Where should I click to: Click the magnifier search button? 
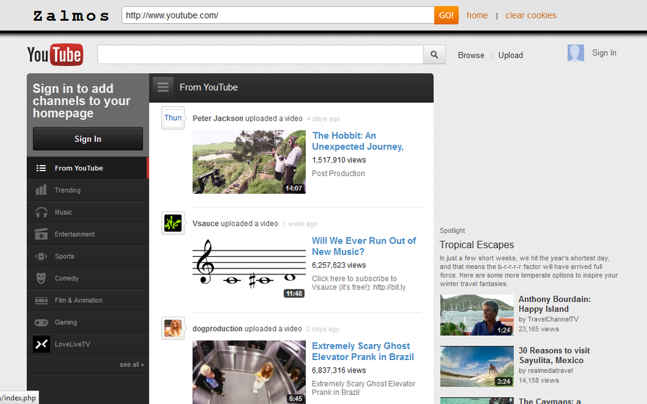435,55
